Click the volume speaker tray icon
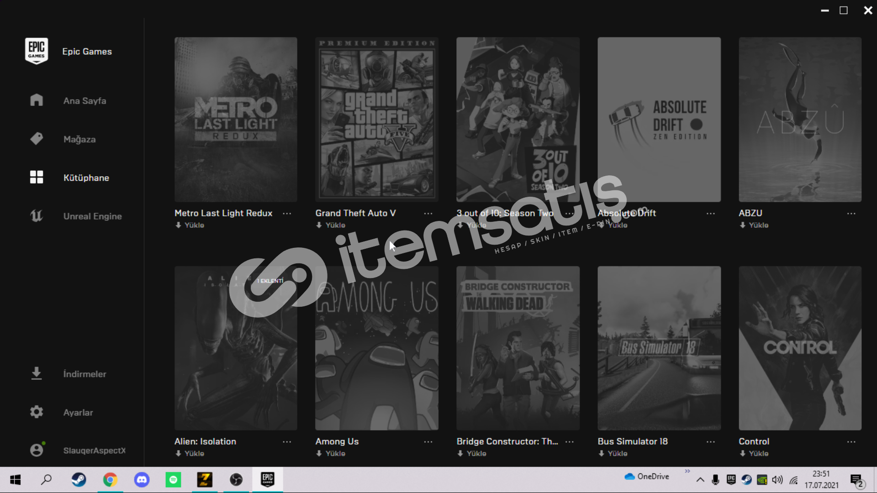The image size is (877, 493). point(777,480)
